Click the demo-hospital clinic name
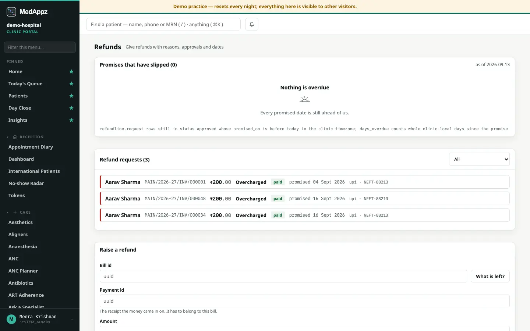Screen dimensions: 530x331 (x=24, y=25)
